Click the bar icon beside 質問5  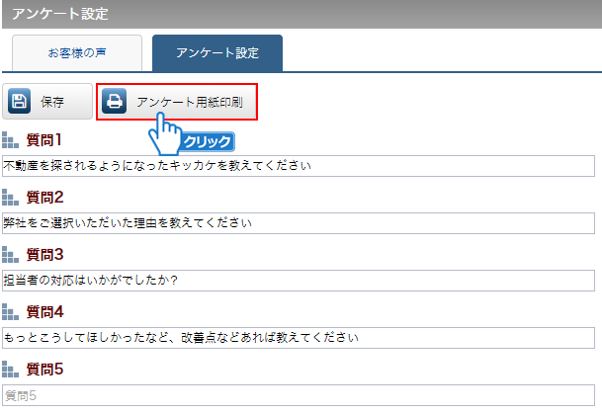pyautogui.click(x=11, y=371)
